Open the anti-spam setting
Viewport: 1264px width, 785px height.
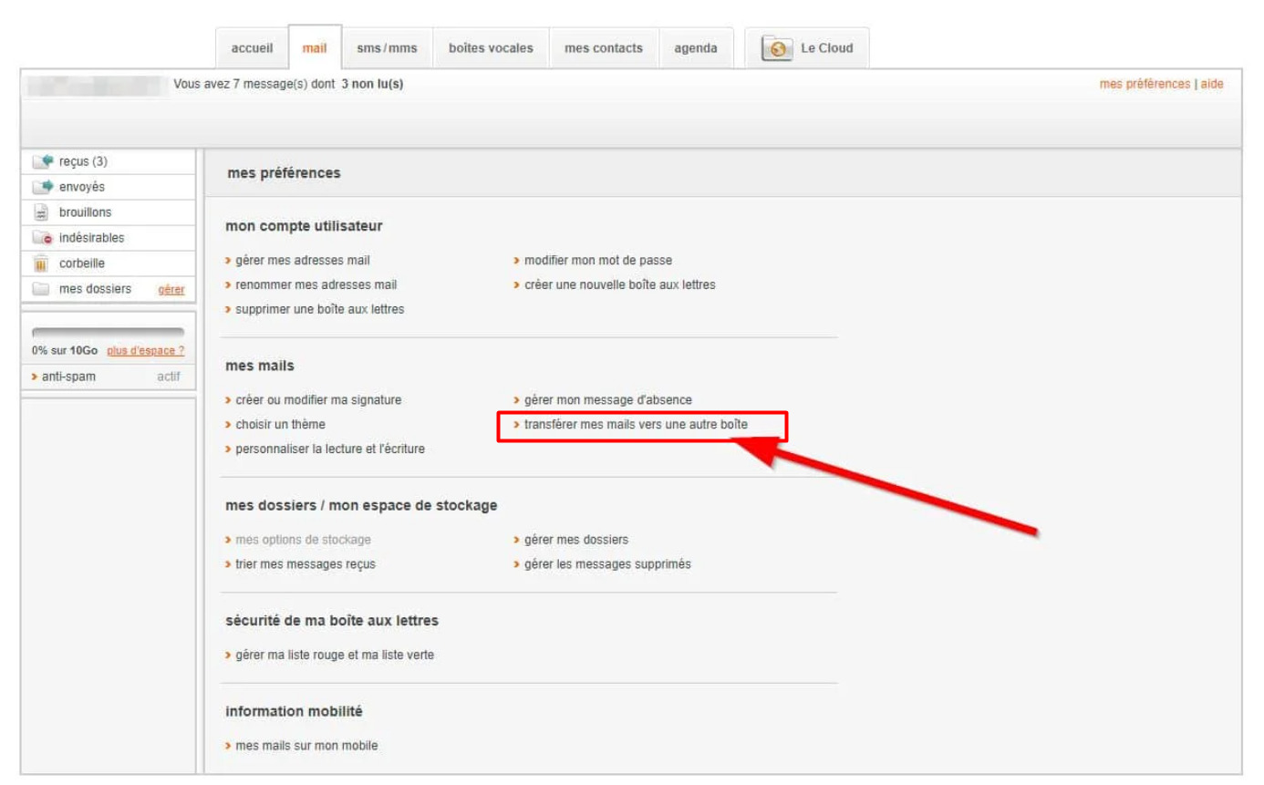(x=68, y=377)
